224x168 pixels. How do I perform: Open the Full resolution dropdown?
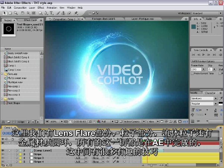click(x=107, y=122)
